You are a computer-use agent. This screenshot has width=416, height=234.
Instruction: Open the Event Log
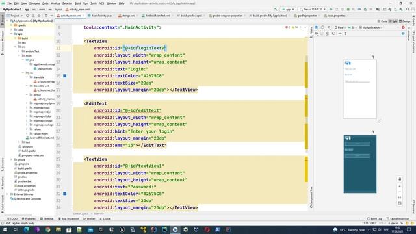tap(374, 219)
